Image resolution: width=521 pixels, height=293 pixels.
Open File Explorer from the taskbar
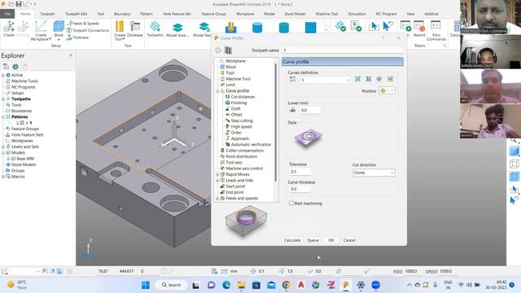point(242,285)
